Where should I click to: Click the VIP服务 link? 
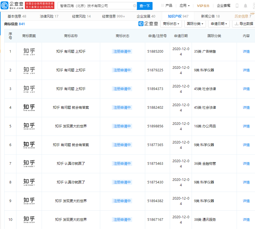pos(203,6)
